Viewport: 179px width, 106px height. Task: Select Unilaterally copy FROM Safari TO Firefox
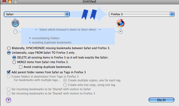pyautogui.click(x=9, y=53)
